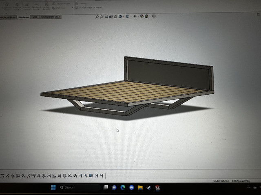Open SOLIDWORKS CAM tab
The image size is (261, 195).
coord(51,17)
